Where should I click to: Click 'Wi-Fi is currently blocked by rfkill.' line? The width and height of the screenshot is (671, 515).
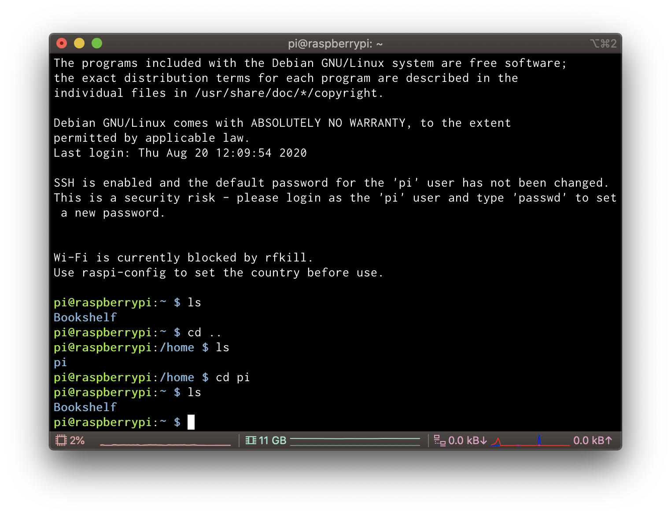click(184, 257)
